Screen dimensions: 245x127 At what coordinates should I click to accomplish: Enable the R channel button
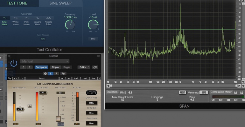coord(56,73)
